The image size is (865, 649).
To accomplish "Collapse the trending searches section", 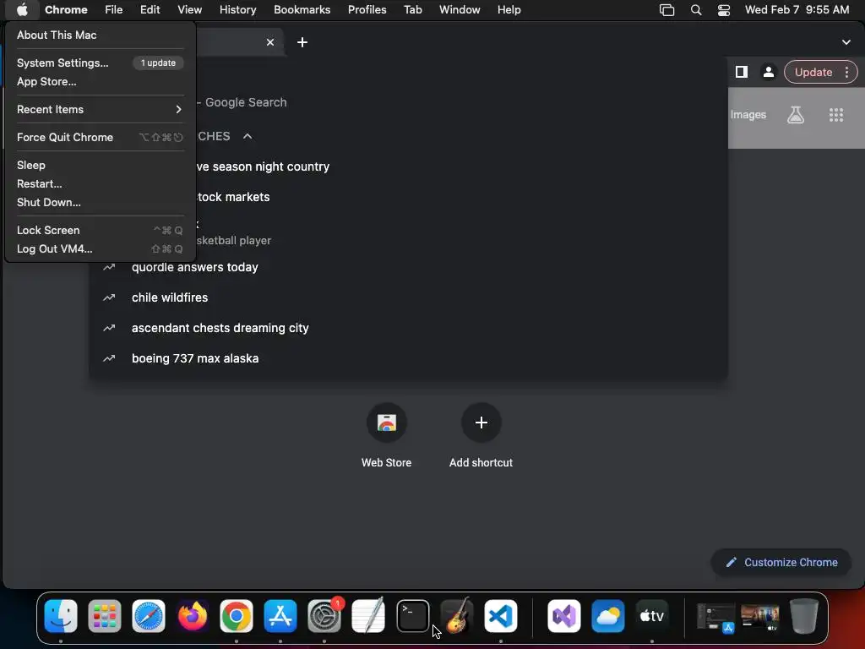I will (248, 136).
